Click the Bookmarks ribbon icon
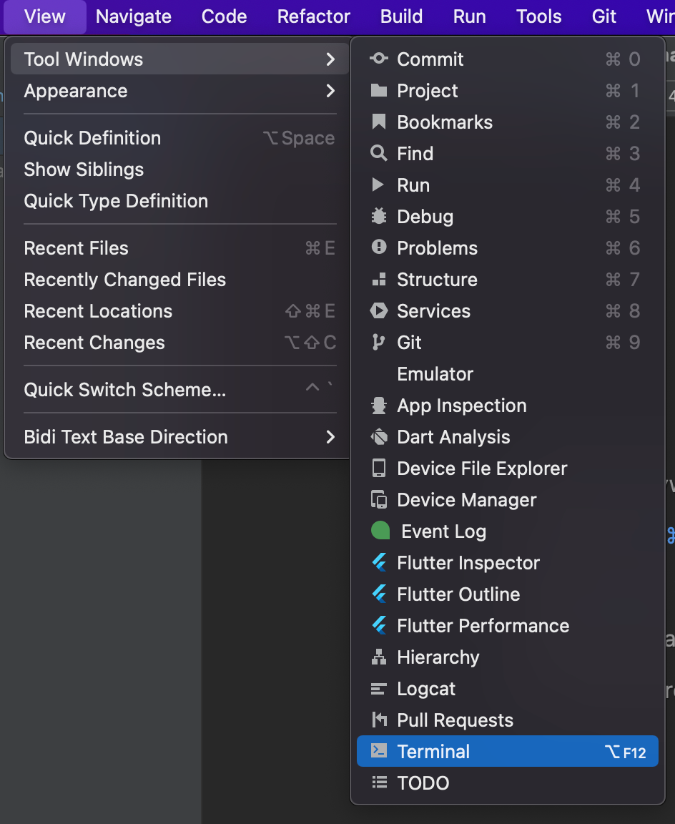Screen dimensions: 675x824 tap(378, 122)
